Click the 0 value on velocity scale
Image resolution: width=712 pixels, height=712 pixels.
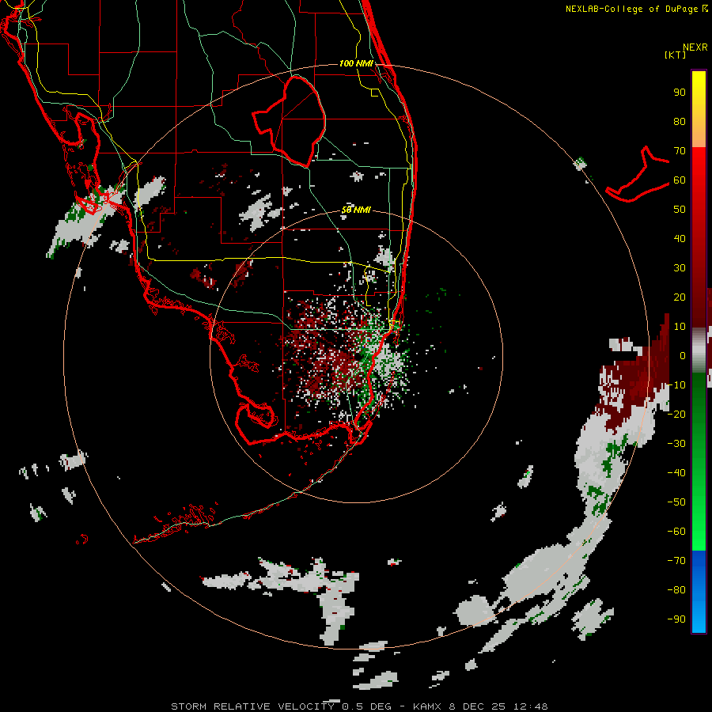683,355
